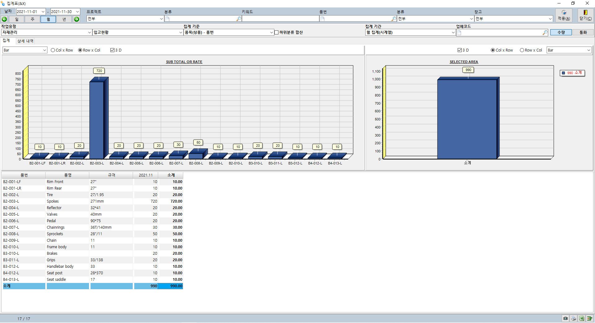
Task: Select the Handlebar body row
Action: click(92, 267)
